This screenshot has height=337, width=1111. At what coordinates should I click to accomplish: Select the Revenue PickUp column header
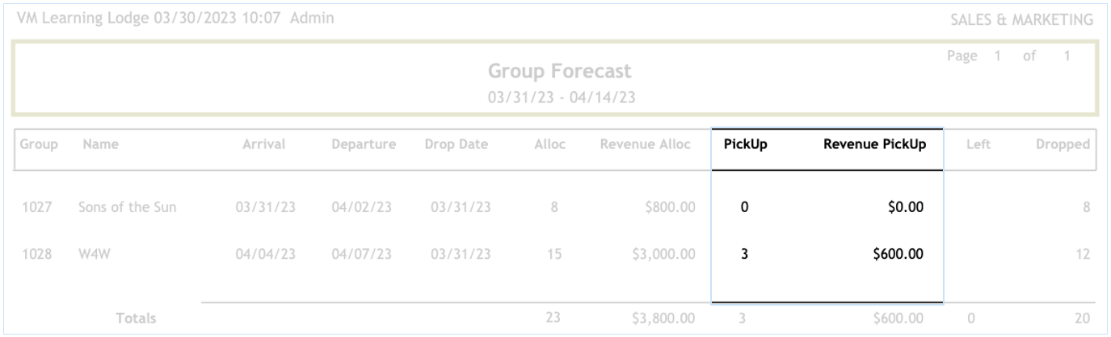click(873, 145)
